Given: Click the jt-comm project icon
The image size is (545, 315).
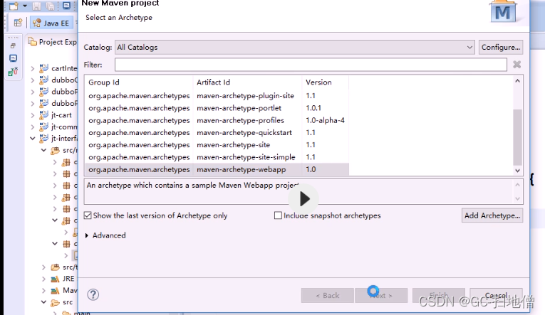Looking at the screenshot, I should click(43, 127).
